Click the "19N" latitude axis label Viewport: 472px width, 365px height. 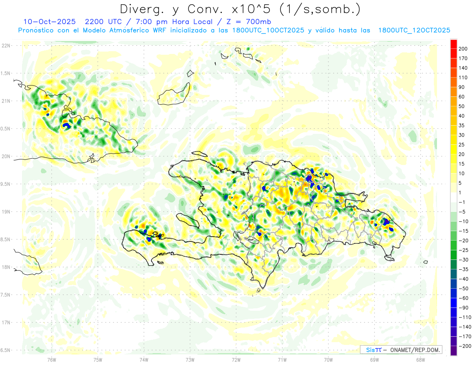[x=6, y=211]
